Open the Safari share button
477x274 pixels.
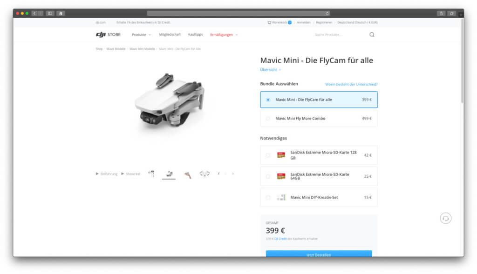click(x=441, y=13)
